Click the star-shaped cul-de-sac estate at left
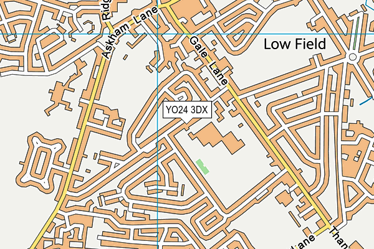 point(41,162)
